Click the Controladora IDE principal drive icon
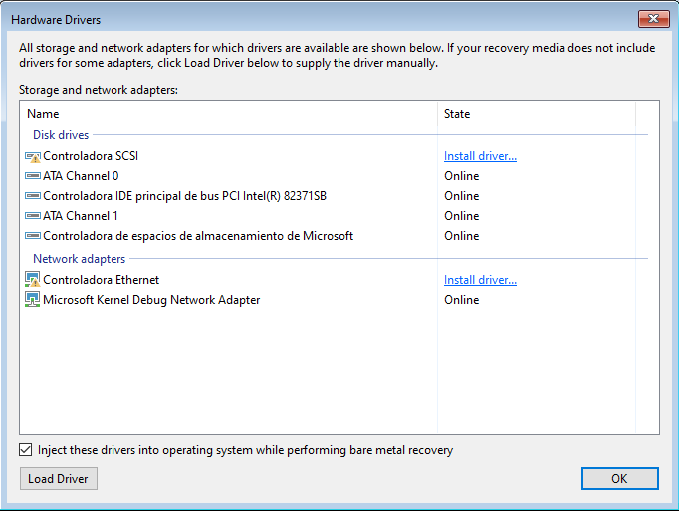This screenshot has height=511, width=679. 33,196
